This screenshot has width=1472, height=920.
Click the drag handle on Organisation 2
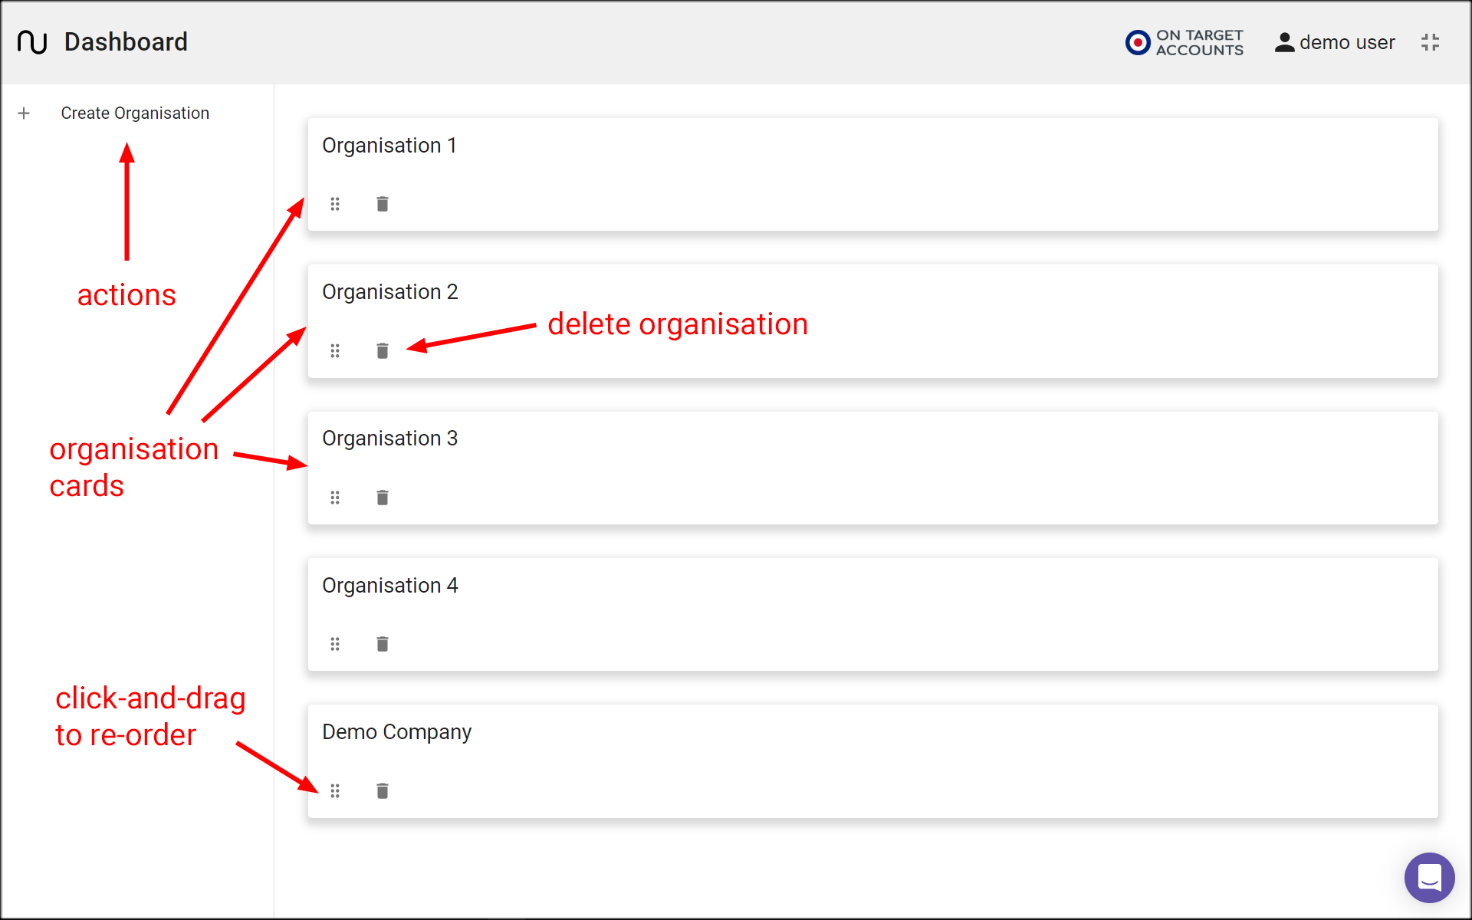[x=335, y=351]
